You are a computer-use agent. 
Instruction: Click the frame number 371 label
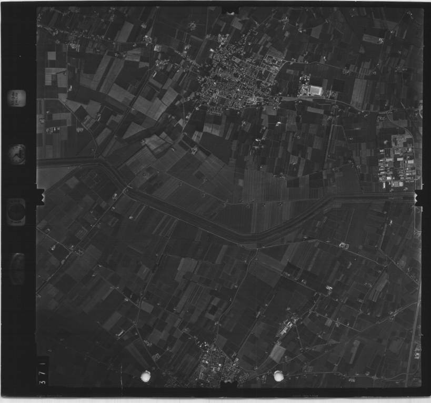pos(42,370)
